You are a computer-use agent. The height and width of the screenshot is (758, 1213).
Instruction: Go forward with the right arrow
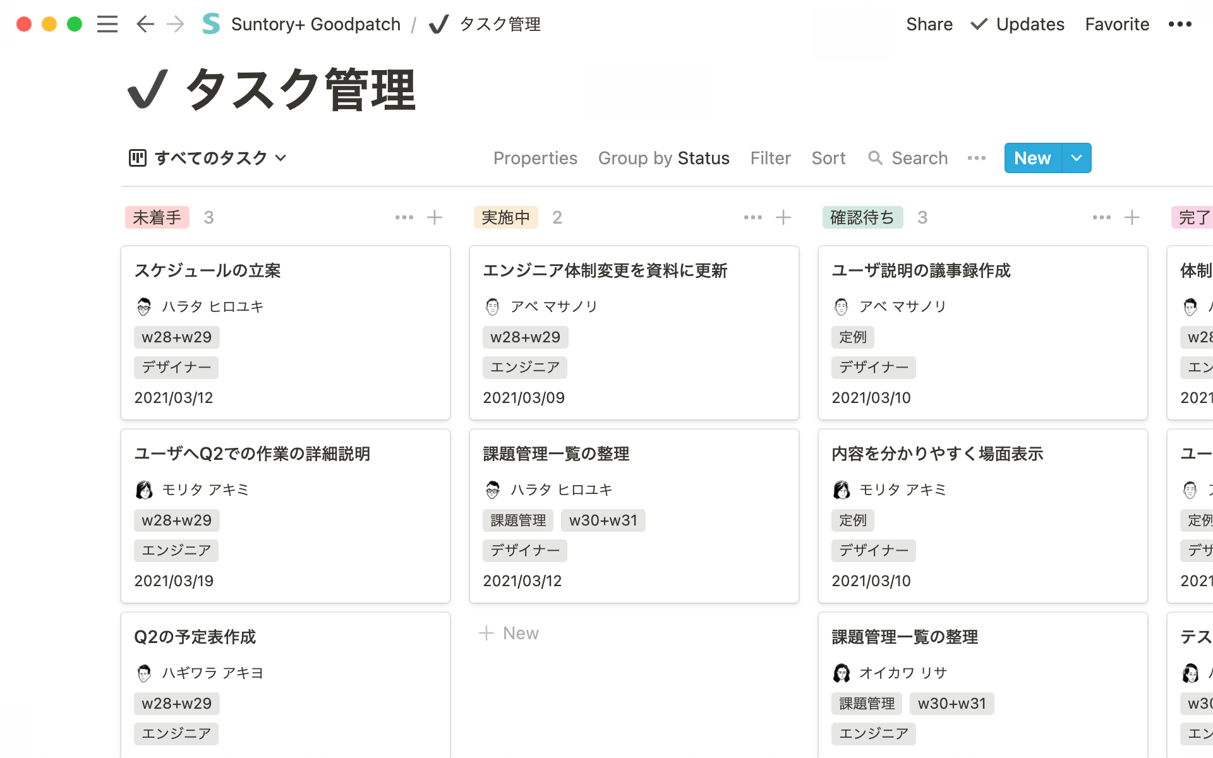pos(176,24)
